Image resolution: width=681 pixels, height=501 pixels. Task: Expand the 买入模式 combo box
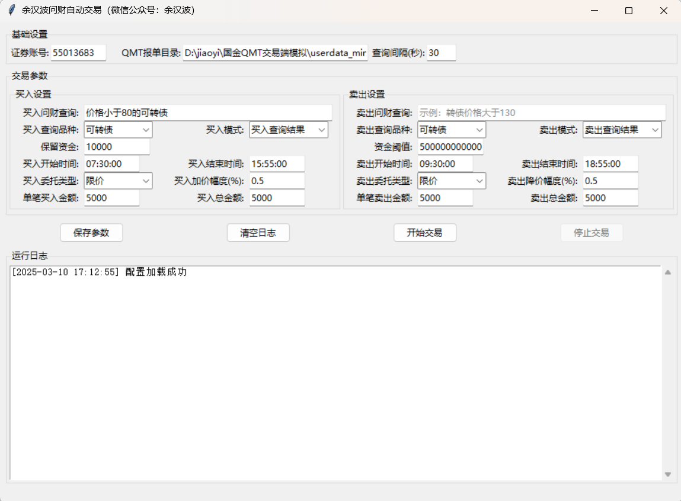click(288, 130)
